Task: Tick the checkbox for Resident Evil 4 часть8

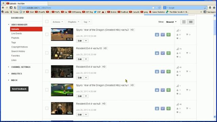Action: tap(47, 108)
